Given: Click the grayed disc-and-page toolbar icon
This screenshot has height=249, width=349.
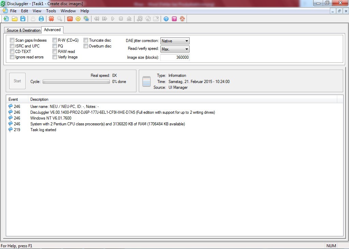Looking at the screenshot, I should tap(148, 19).
